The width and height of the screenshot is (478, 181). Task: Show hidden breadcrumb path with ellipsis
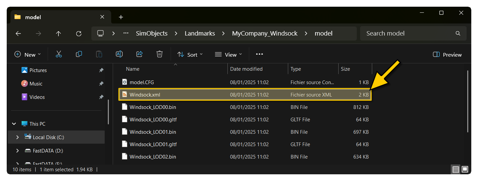(126, 34)
